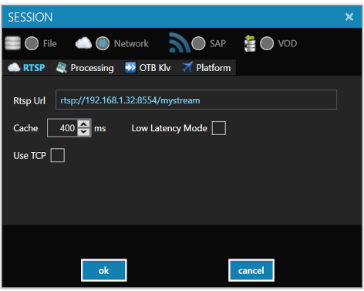Switch to the RTSP tab
This screenshot has height=291, width=364.
click(26, 68)
